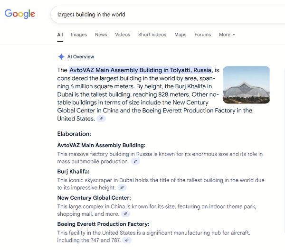
Task: Open the building thumbnail image
Action: tap(246, 84)
